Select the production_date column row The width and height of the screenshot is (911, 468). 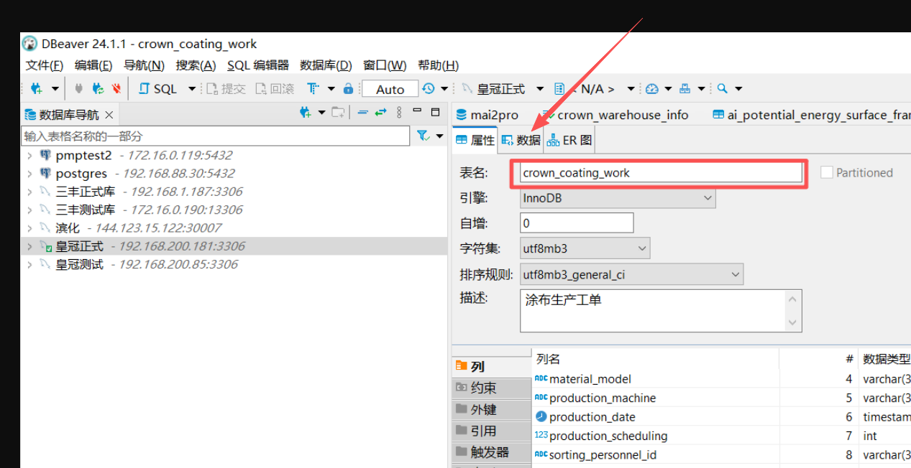[723, 417]
